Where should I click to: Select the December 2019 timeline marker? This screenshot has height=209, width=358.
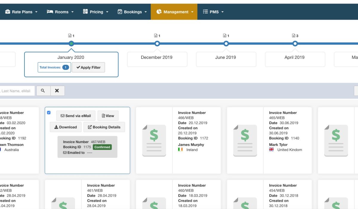(x=157, y=44)
